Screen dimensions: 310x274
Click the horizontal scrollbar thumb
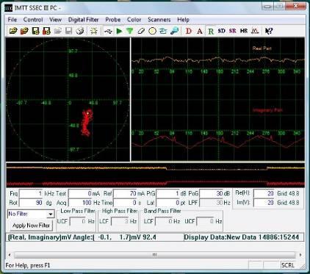[154, 255]
